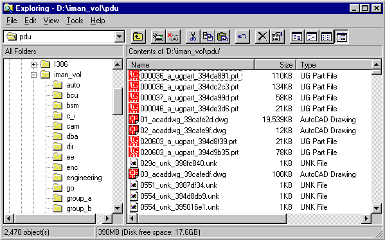Open Properties via toolbar icon
The image size is (385, 240).
(277, 37)
